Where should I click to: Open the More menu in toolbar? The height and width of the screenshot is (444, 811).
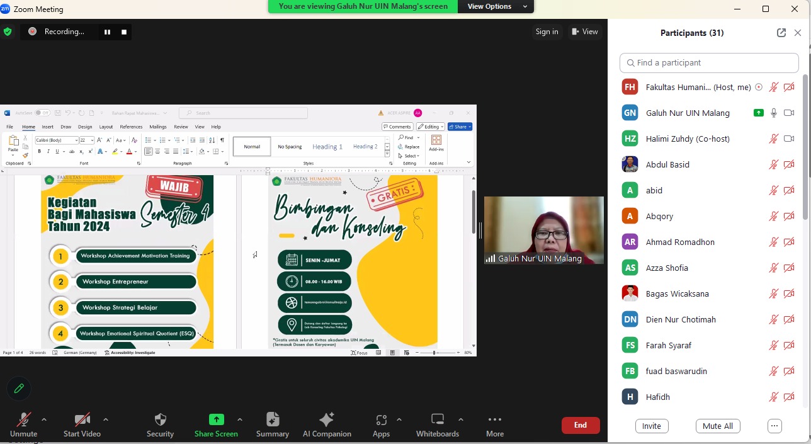pos(494,419)
